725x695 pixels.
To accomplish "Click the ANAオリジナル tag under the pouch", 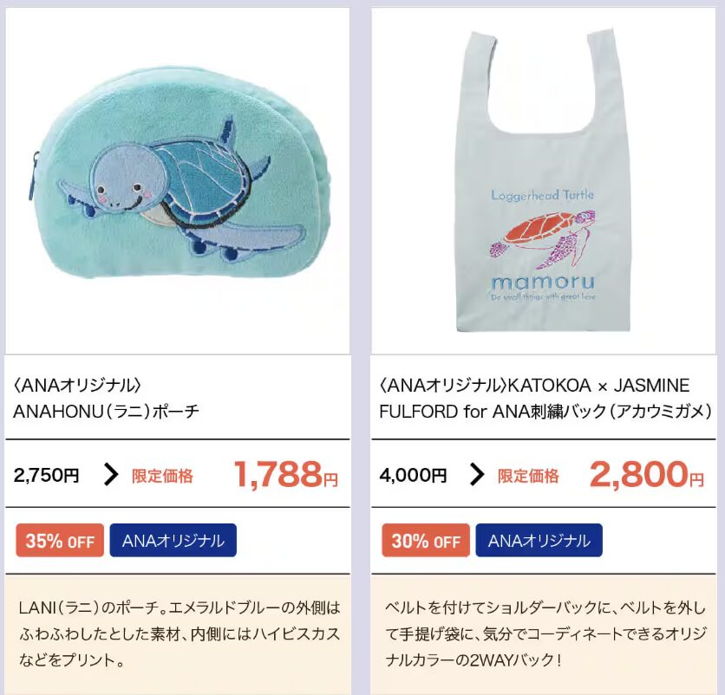I will pos(173,540).
